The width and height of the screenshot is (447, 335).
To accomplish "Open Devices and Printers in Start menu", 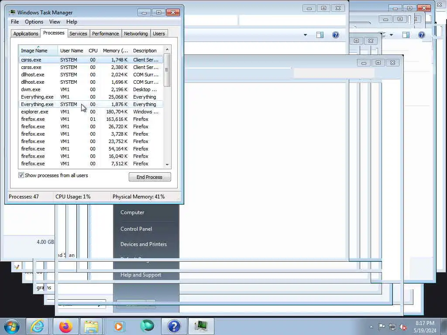I will 143,244.
